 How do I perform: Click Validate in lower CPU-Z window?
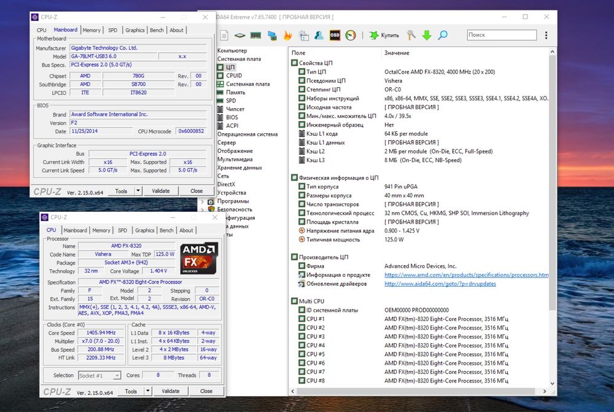point(170,391)
